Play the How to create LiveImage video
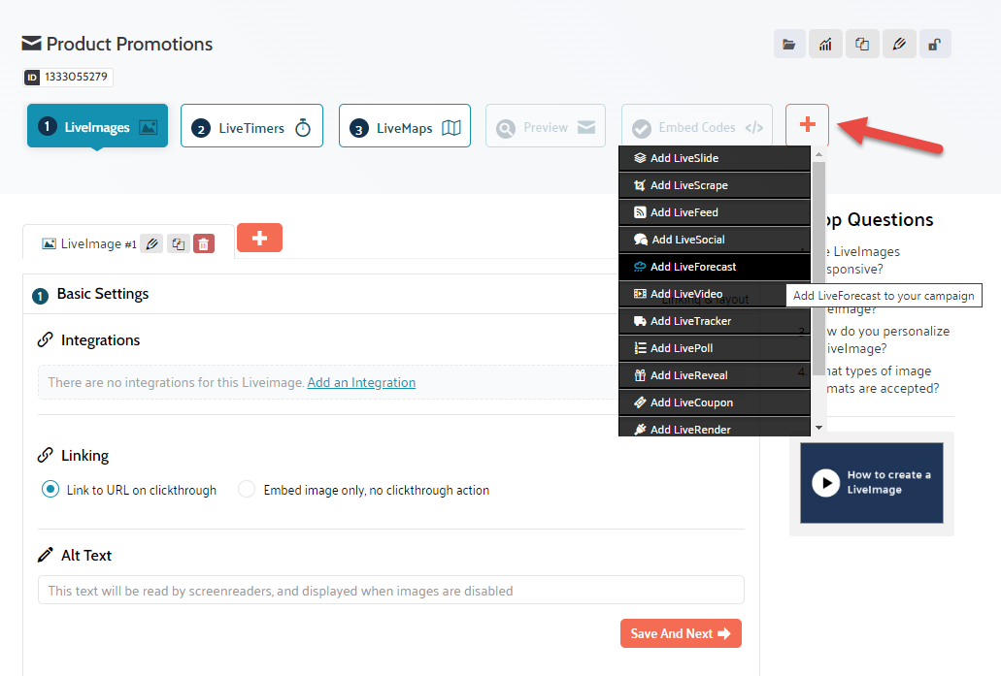1001x676 pixels. pyautogui.click(x=826, y=483)
